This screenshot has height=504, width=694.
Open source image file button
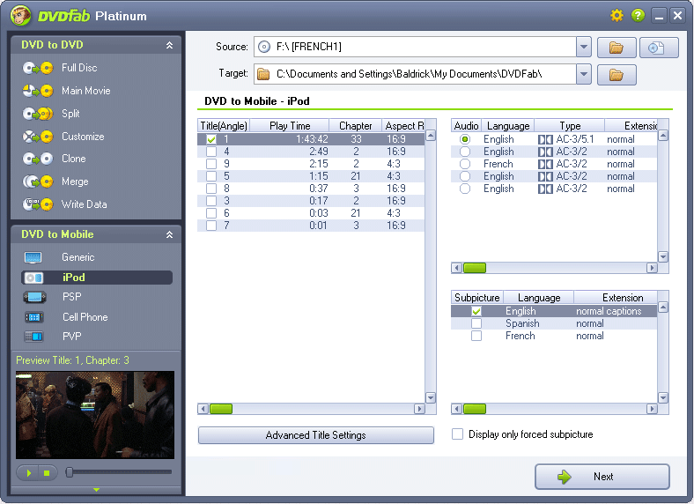[659, 48]
